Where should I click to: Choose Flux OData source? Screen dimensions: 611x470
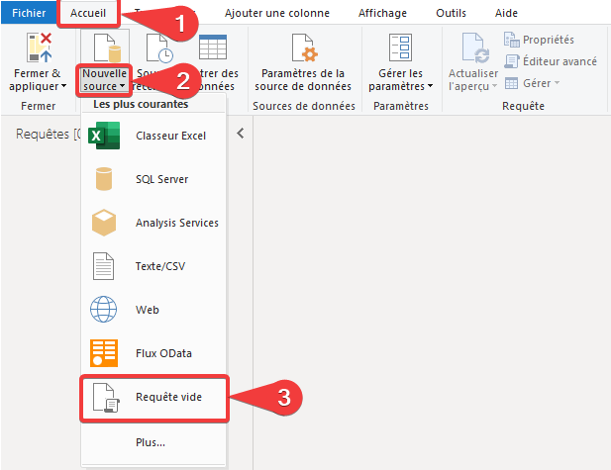(153, 353)
